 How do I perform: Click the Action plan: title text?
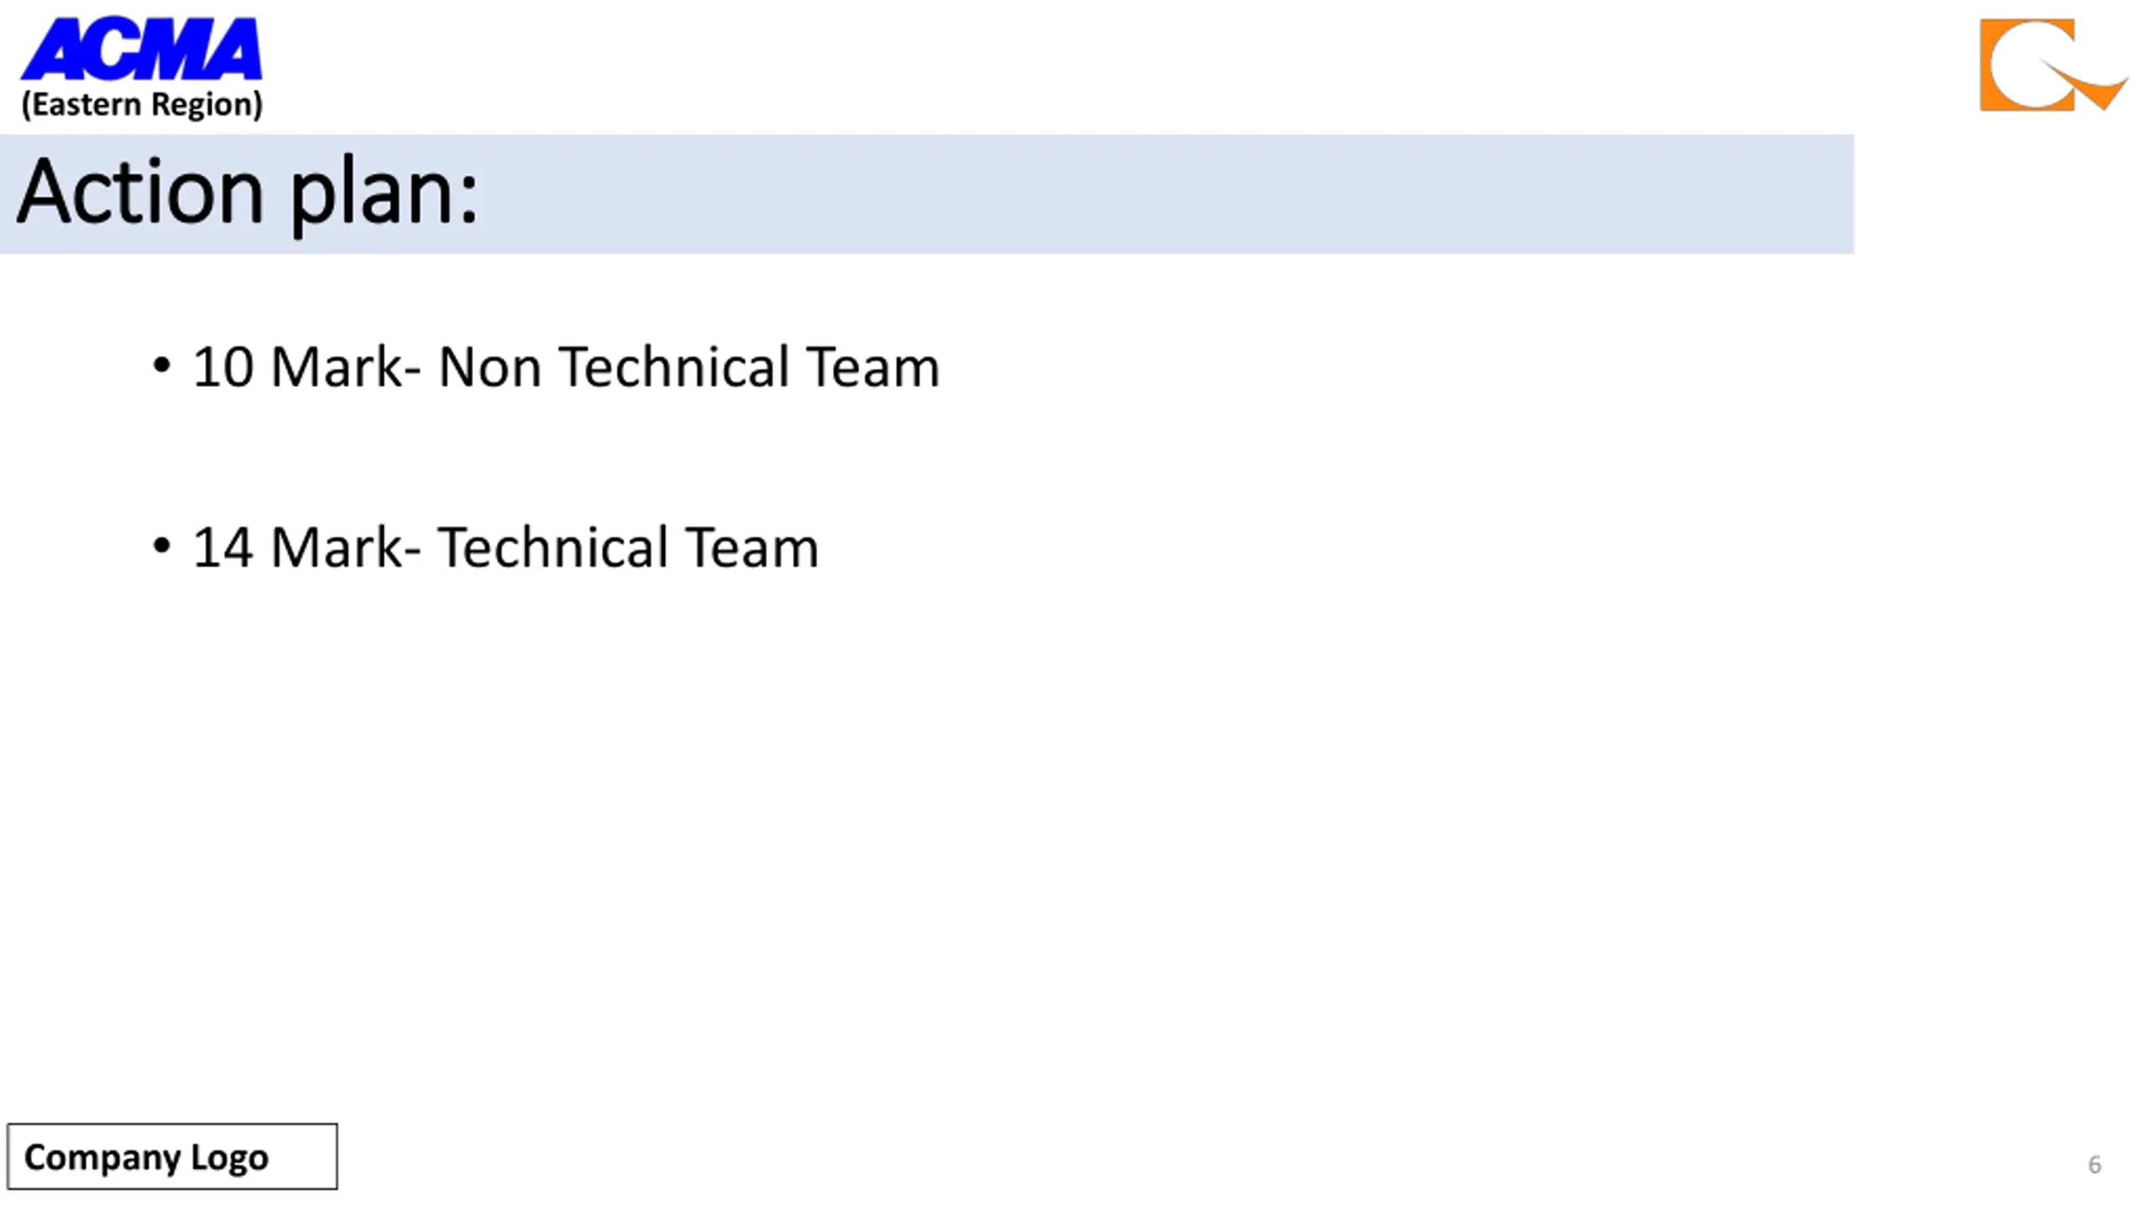[x=248, y=193]
